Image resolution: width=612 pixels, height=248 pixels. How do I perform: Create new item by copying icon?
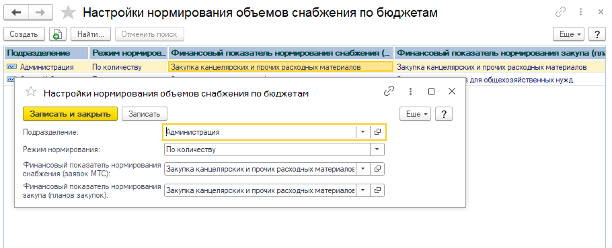point(58,34)
